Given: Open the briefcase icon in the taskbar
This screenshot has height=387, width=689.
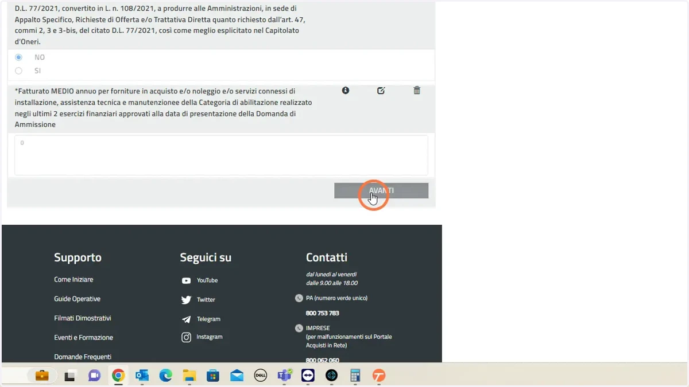Looking at the screenshot, I should pyautogui.click(x=42, y=376).
